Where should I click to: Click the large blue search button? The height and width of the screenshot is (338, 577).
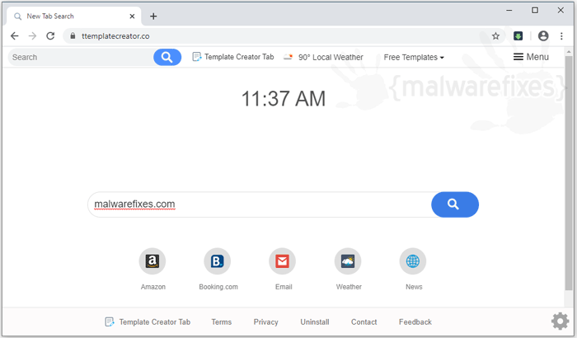click(x=455, y=204)
